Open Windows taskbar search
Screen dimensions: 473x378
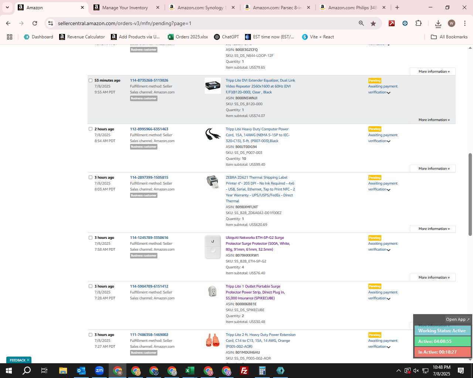(27, 371)
